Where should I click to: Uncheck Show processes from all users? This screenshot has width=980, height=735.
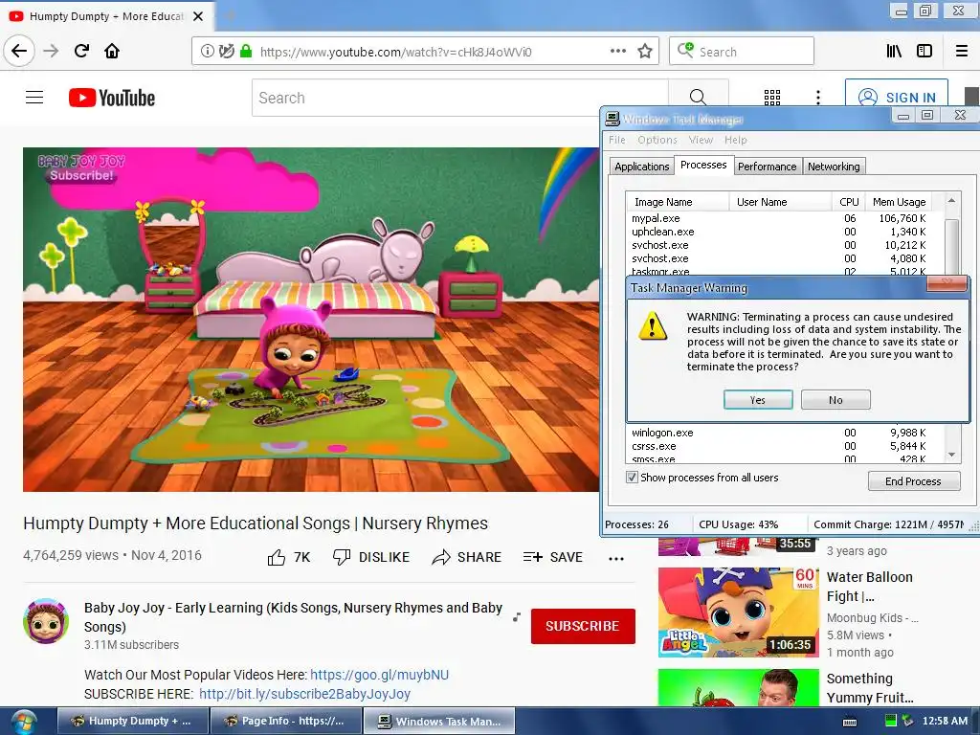[632, 478]
